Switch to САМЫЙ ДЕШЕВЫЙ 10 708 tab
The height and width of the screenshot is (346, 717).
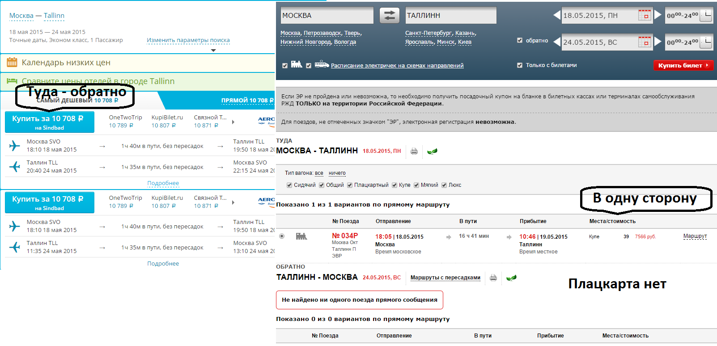(77, 101)
